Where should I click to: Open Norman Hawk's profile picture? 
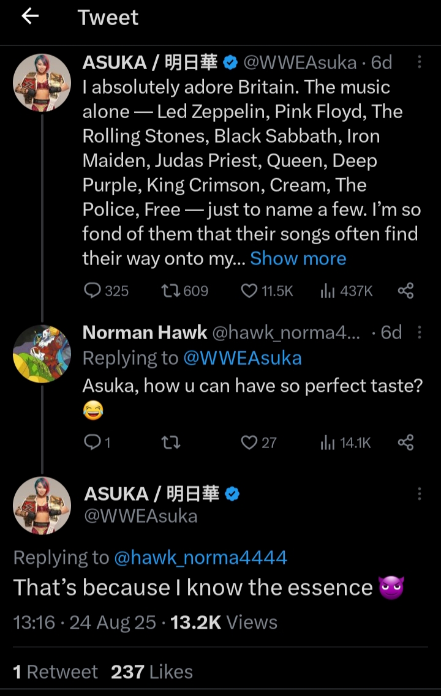[x=42, y=353]
